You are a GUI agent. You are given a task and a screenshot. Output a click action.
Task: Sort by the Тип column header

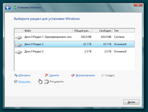point(124,31)
